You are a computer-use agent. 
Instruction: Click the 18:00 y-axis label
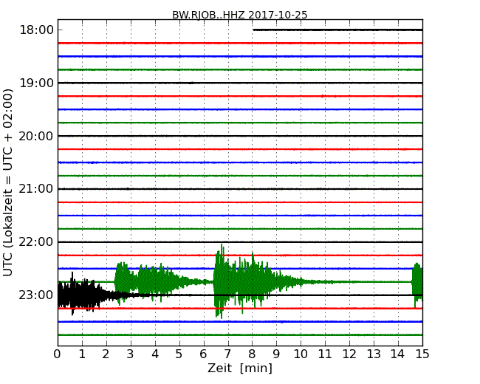tap(36, 30)
